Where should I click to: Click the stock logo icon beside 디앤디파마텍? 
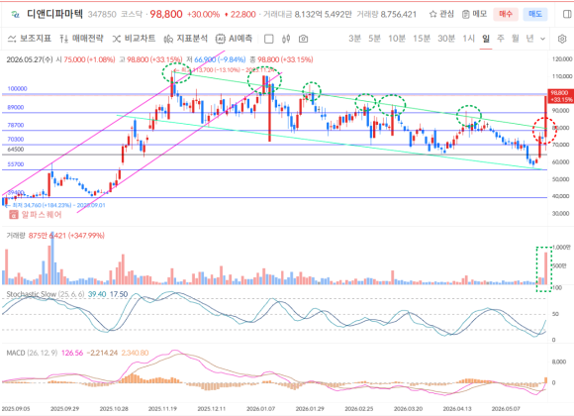[15, 14]
